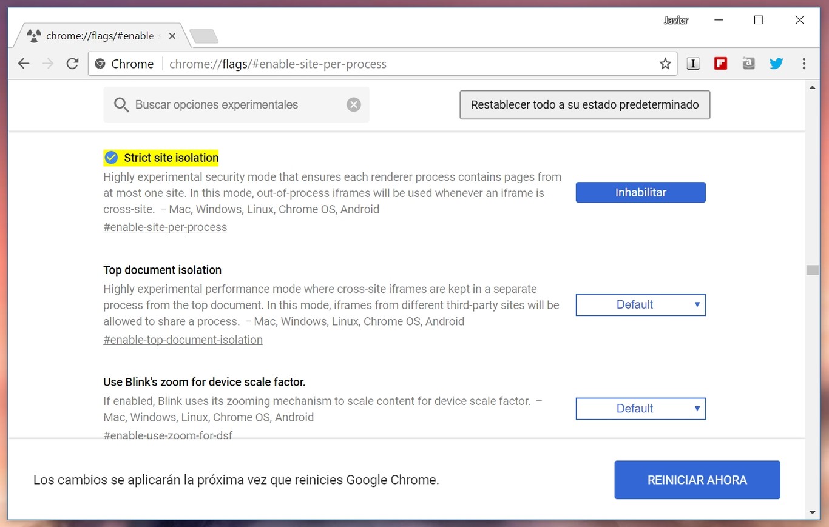The image size is (829, 527).
Task: Open the Amazon assistant extension icon
Action: 748,63
